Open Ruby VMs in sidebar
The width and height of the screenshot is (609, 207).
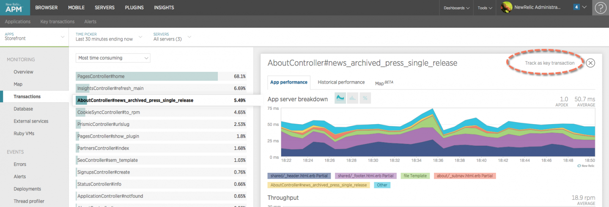click(x=24, y=133)
